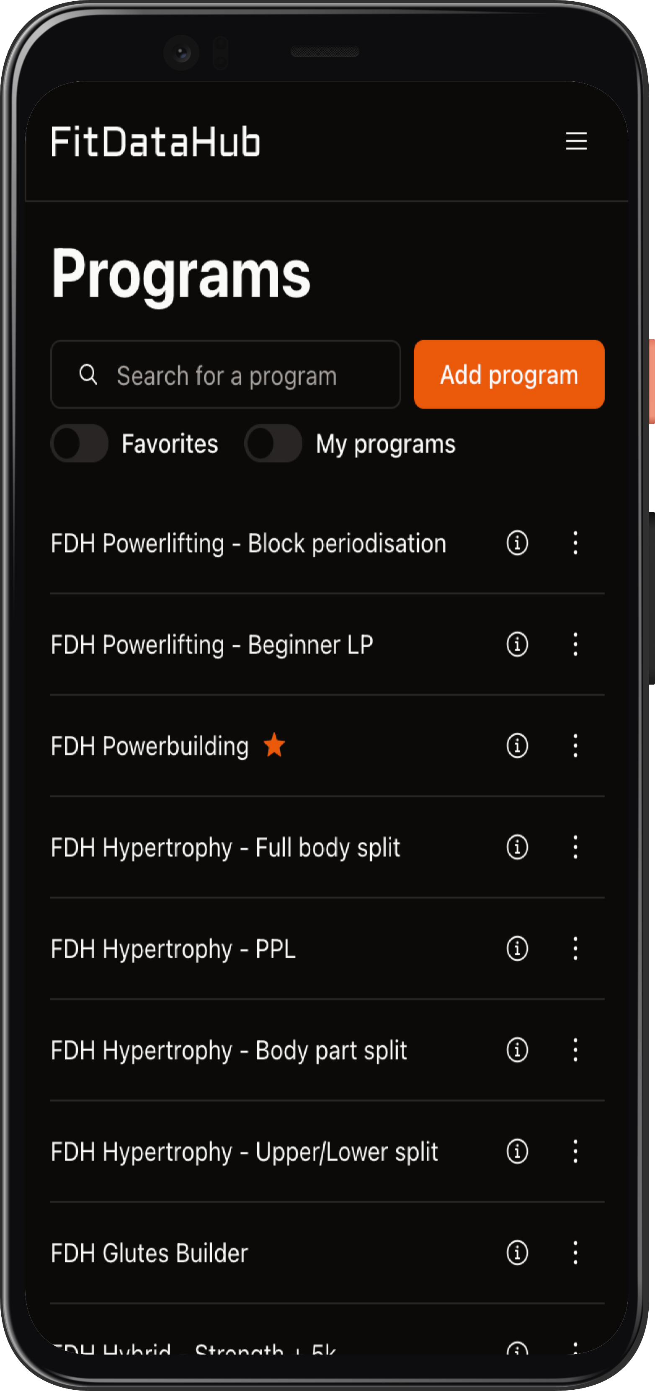Open the hamburger navigation menu

[576, 141]
